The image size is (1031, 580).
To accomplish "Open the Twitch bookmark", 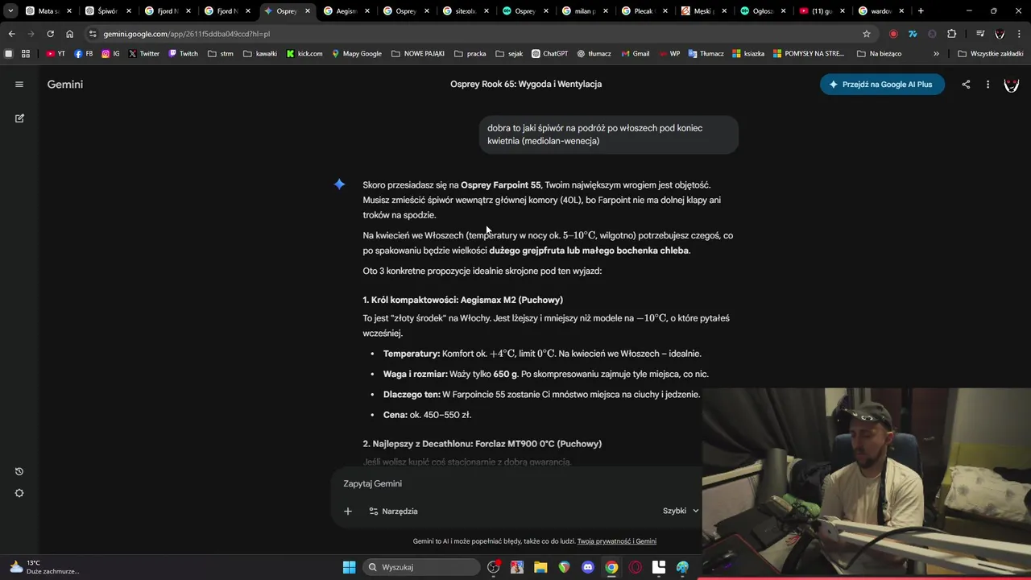I will point(183,53).
